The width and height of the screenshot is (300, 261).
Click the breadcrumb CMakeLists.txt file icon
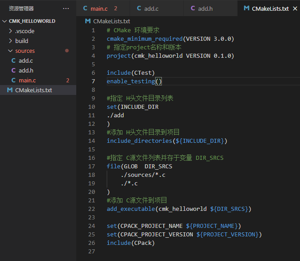[87, 21]
